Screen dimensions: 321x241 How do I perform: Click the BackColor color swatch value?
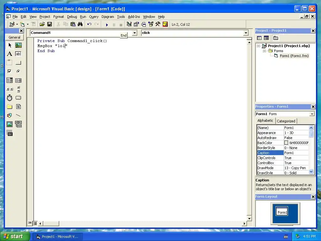[x=286, y=143]
